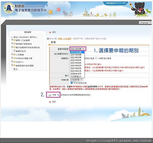Open the 智慧好生活 tree item
The image size is (153, 143).
(21, 51)
